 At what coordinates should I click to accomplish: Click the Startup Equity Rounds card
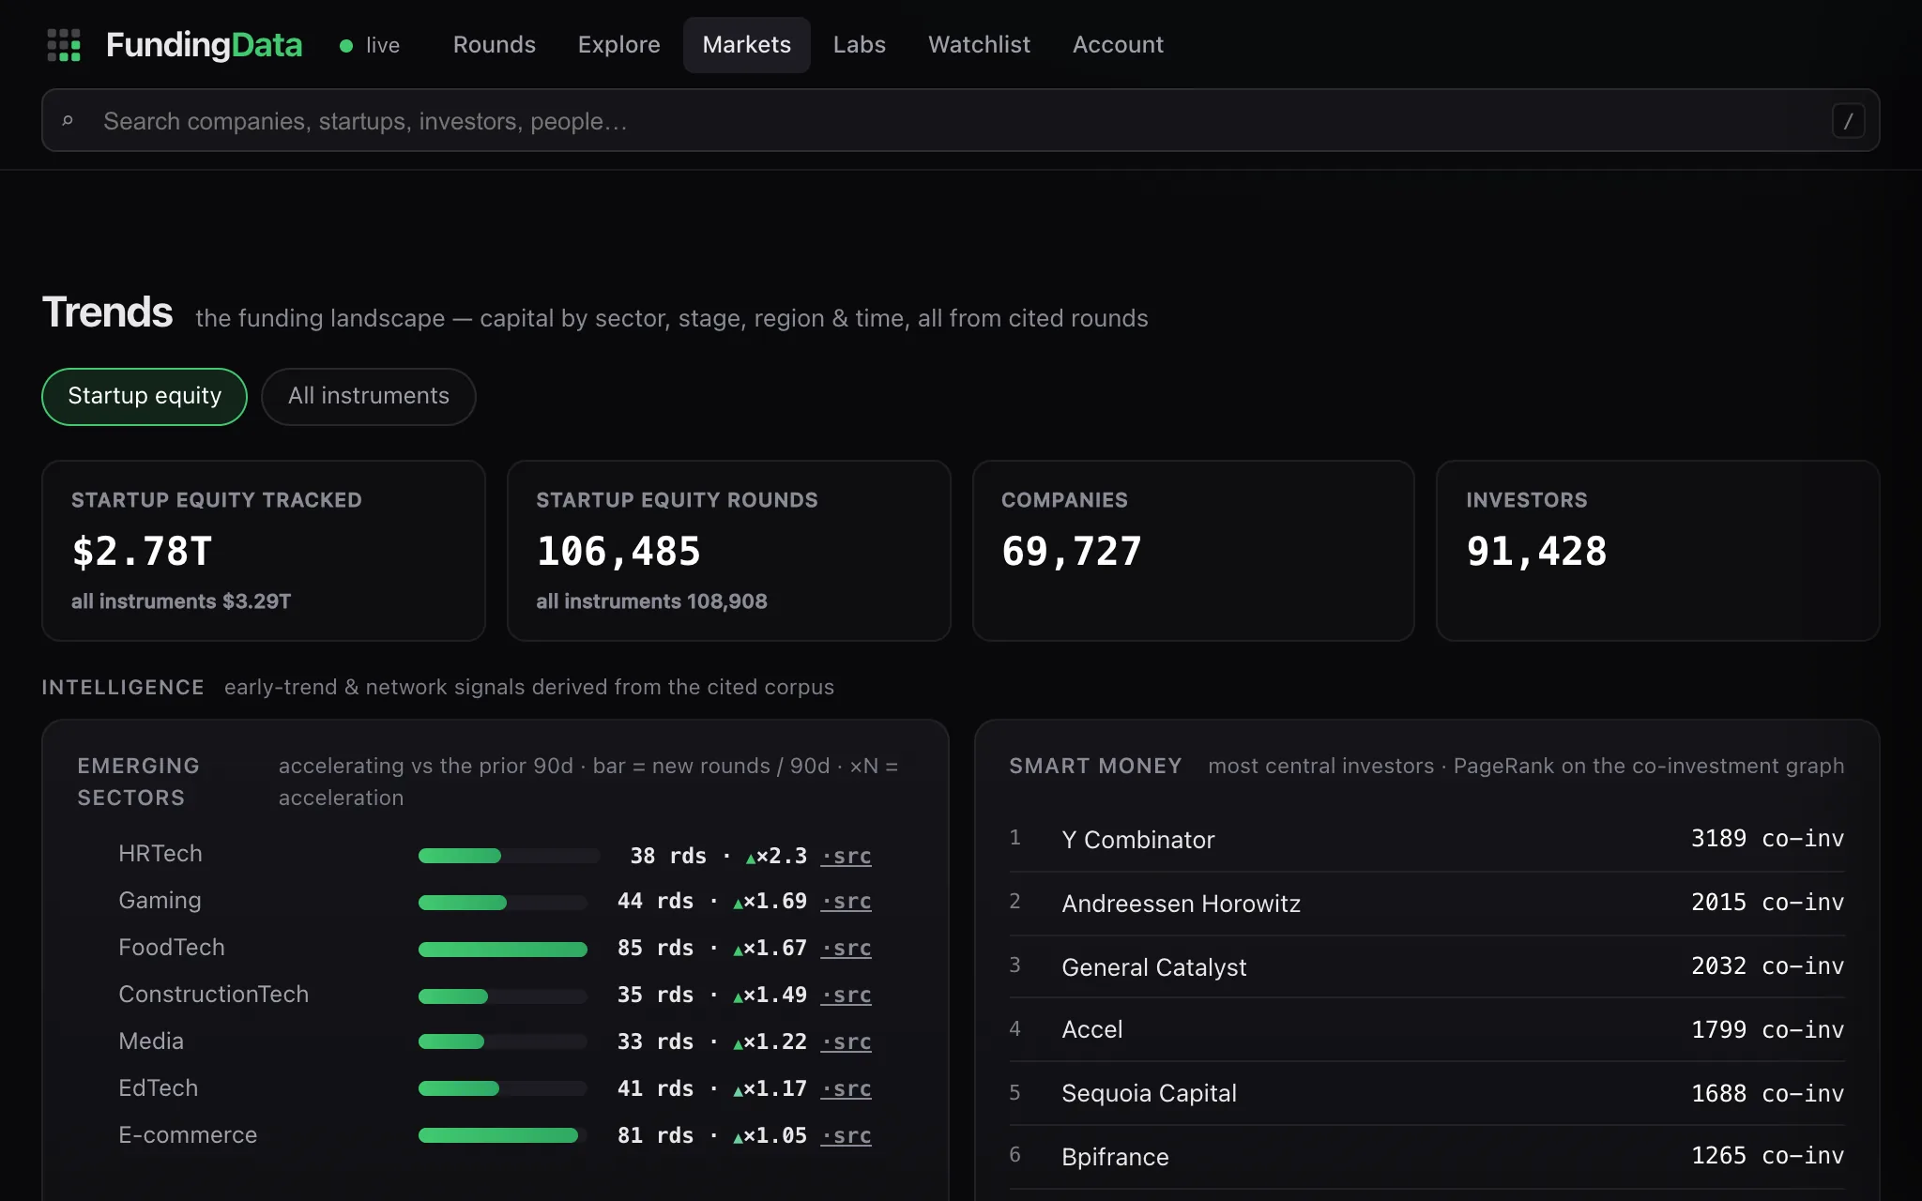click(729, 551)
